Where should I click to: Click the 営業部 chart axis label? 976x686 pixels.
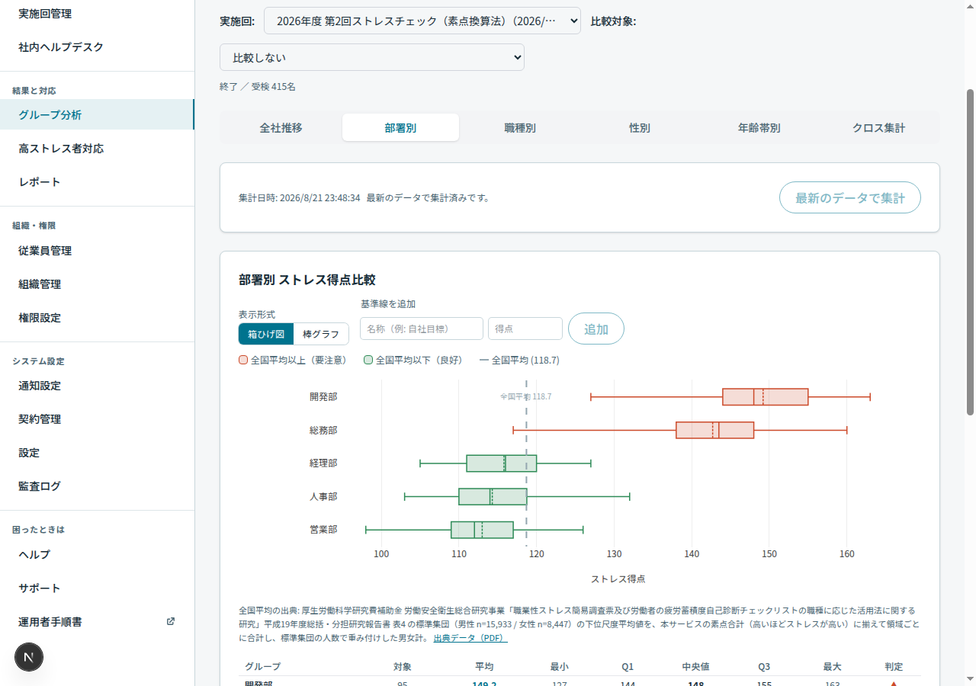[323, 529]
